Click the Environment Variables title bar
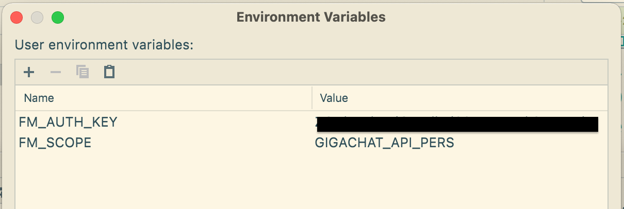This screenshot has width=624, height=209. click(311, 17)
